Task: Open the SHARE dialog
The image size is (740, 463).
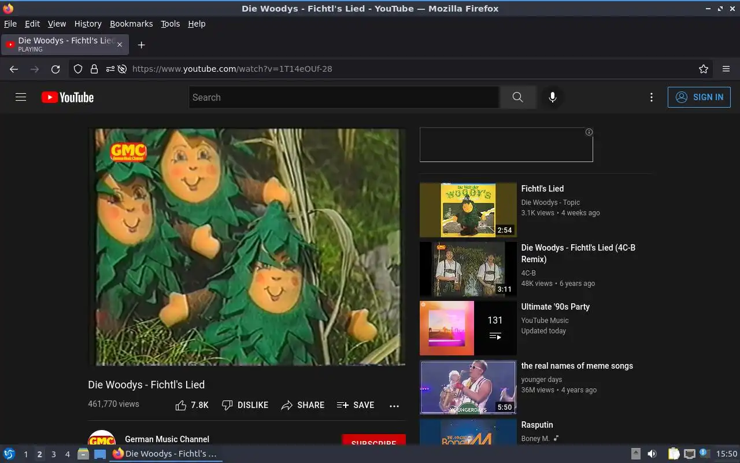Action: pyautogui.click(x=303, y=405)
